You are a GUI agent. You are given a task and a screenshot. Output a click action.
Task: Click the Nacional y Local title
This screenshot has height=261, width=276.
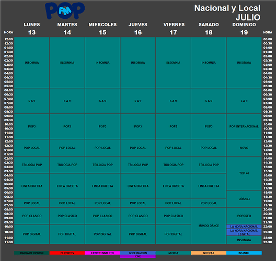pyautogui.click(x=227, y=8)
